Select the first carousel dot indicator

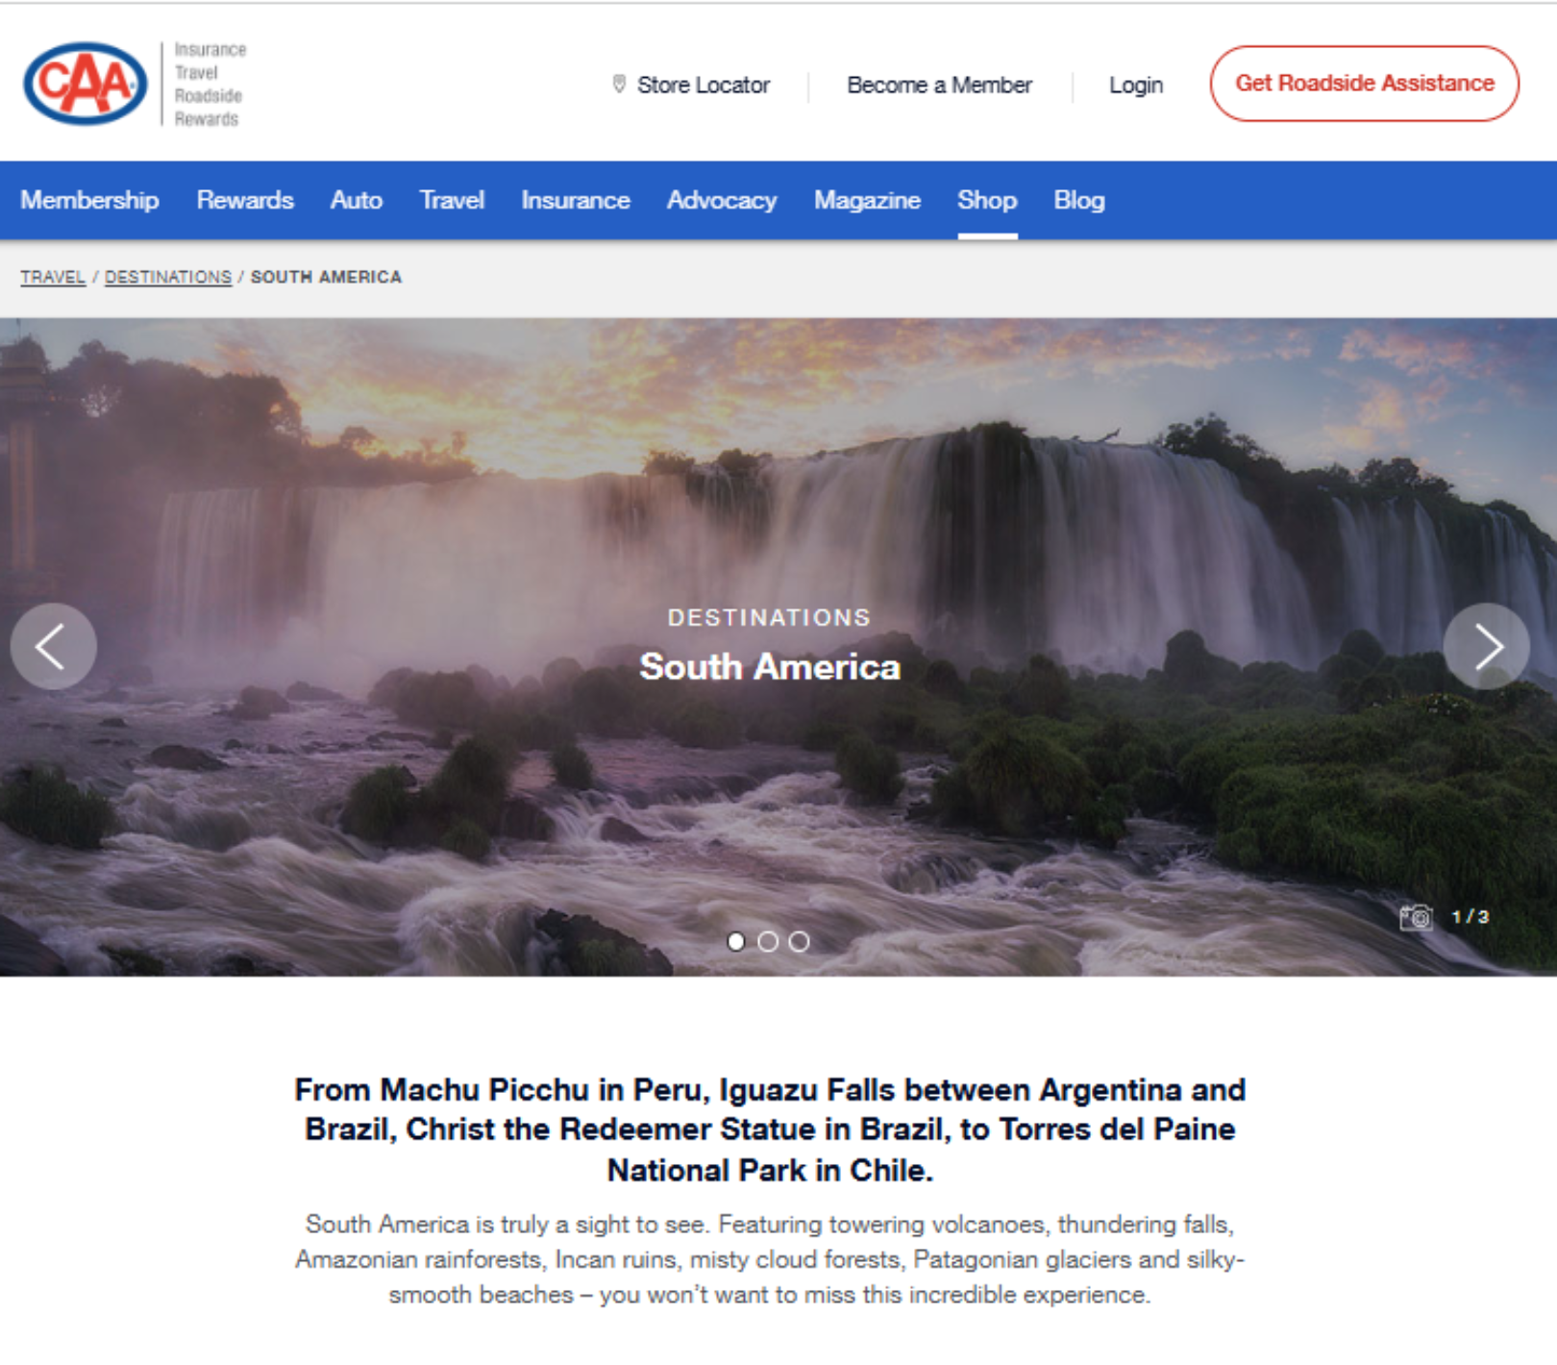click(x=736, y=942)
